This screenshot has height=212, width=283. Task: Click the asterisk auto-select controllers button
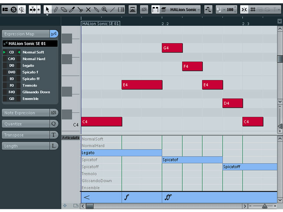[39, 9]
